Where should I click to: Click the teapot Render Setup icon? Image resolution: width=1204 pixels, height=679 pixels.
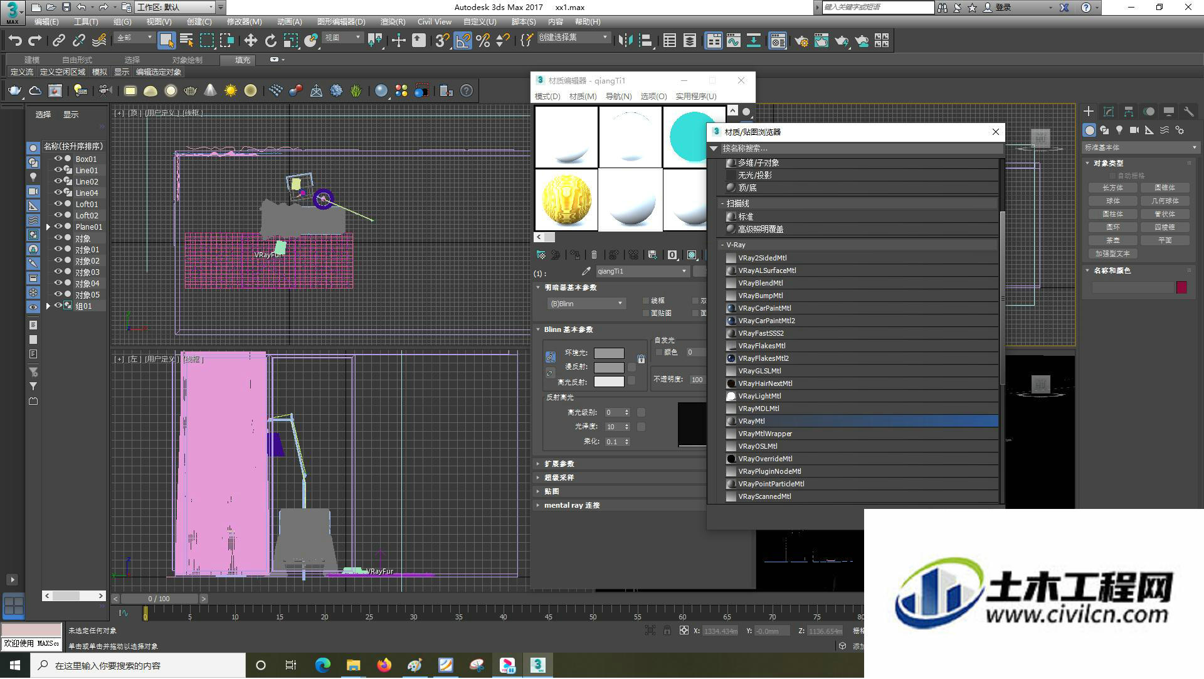801,41
